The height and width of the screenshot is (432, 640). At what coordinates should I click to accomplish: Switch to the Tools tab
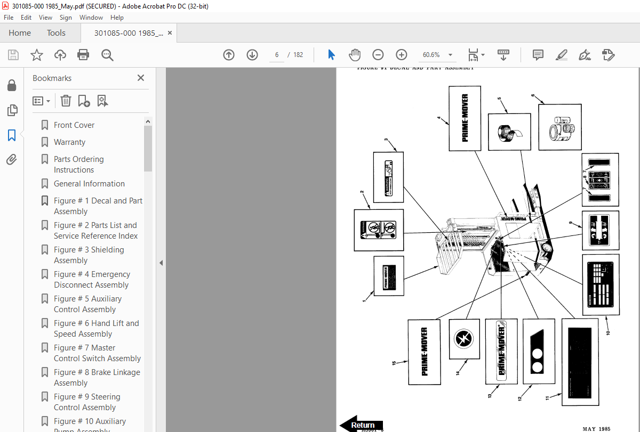pos(56,32)
